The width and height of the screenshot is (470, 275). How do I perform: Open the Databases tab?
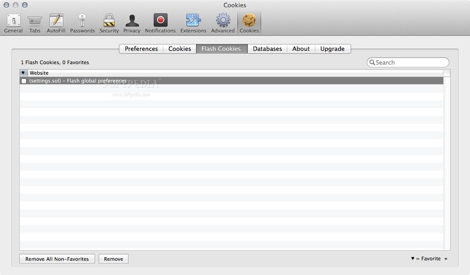click(x=267, y=49)
